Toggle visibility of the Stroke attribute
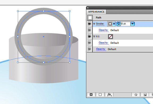Viewport: 153px width, 104px height. coord(89,24)
